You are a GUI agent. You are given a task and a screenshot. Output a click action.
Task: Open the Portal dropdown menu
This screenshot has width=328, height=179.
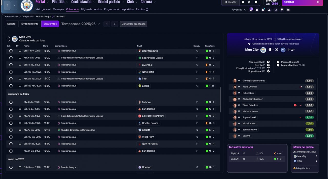tap(42, 2)
